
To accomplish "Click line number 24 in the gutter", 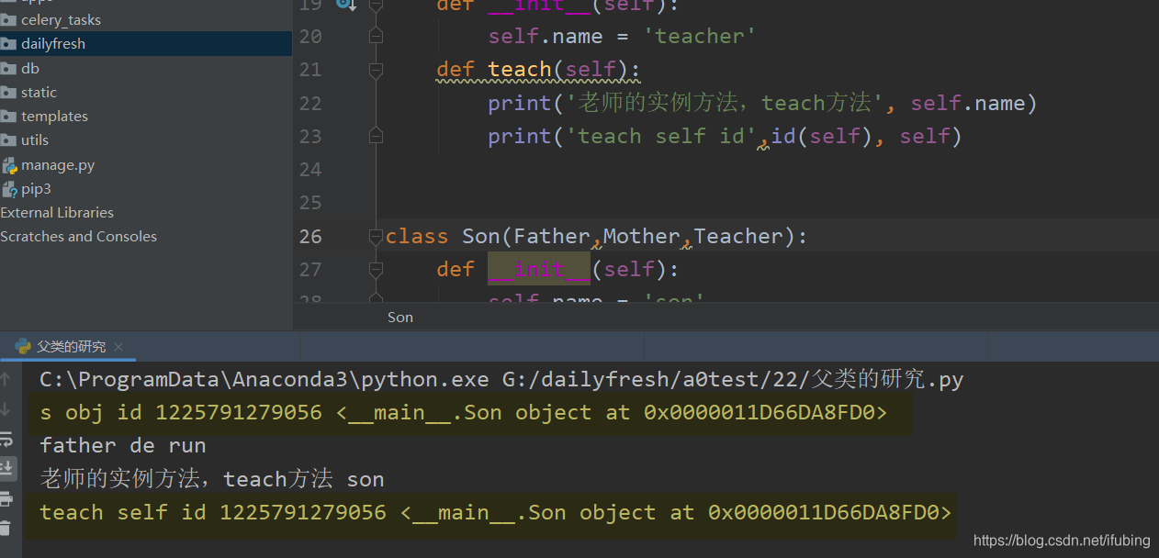I will click(x=310, y=170).
